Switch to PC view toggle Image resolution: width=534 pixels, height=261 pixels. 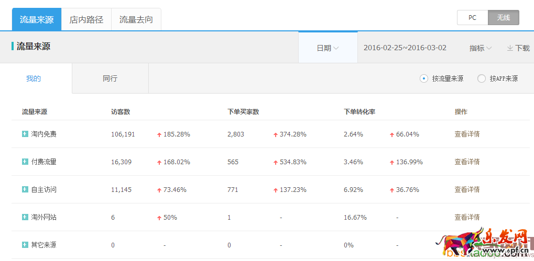(x=472, y=18)
